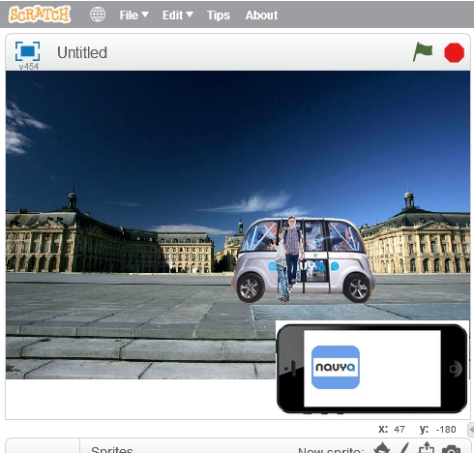474x453 pixels.
Task: Click the green flag to start
Action: pos(423,52)
